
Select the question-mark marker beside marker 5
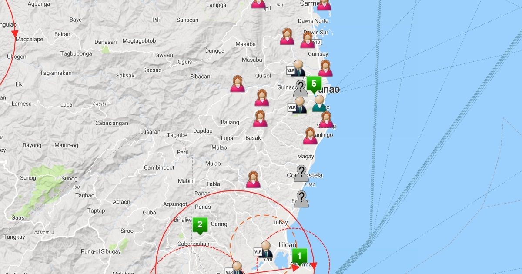[x=301, y=88]
